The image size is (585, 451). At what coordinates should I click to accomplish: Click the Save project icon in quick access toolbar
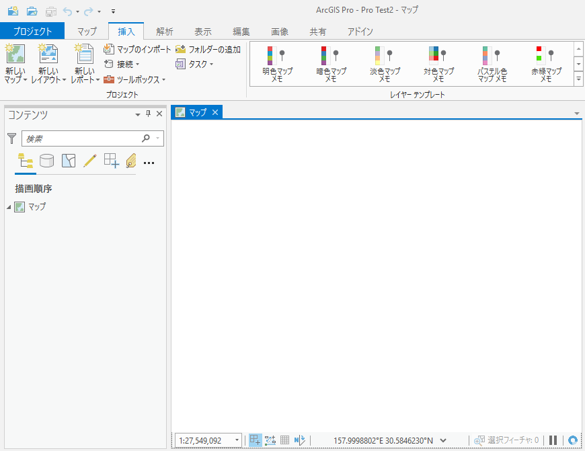coord(50,11)
